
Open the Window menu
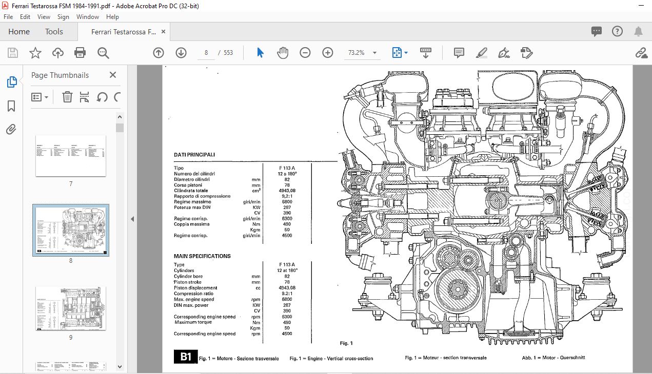88,17
